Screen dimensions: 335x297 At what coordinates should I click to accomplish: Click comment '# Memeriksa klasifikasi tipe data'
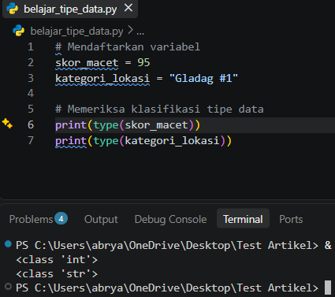click(159, 110)
